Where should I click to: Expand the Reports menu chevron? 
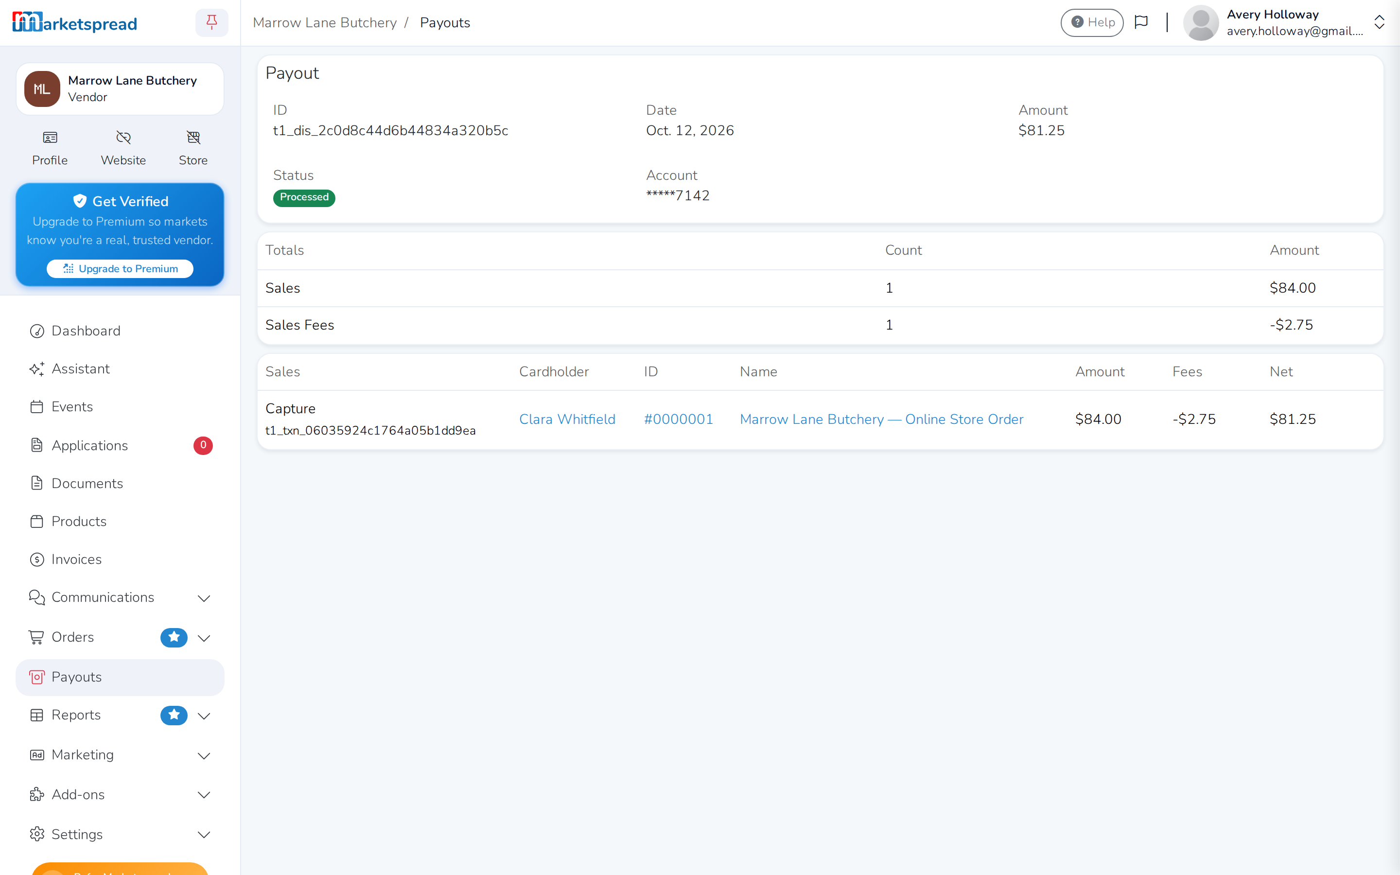[x=204, y=717]
